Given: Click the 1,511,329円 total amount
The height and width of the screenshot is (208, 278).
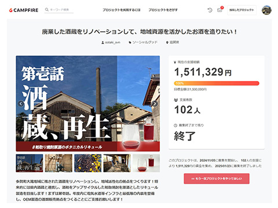Looking at the screenshot, I should pos(203,72).
